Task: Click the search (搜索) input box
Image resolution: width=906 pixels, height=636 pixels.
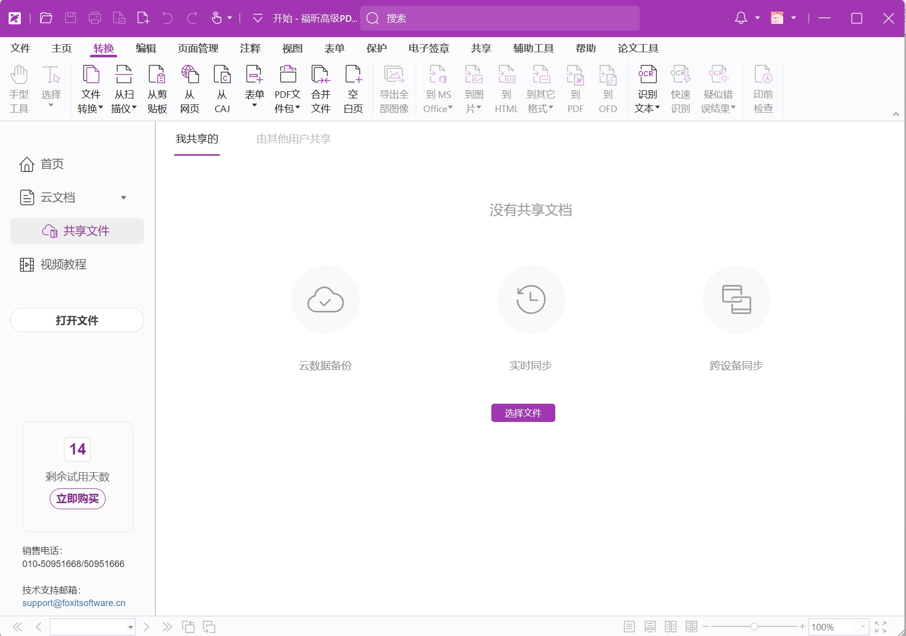Action: point(500,18)
